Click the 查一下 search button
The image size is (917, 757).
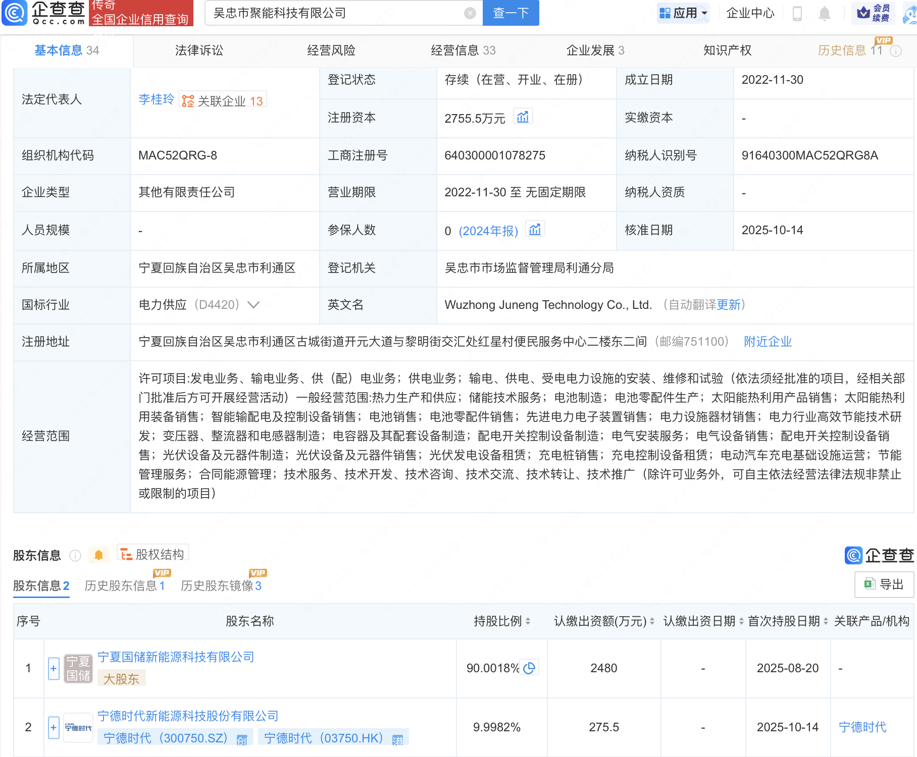(511, 13)
